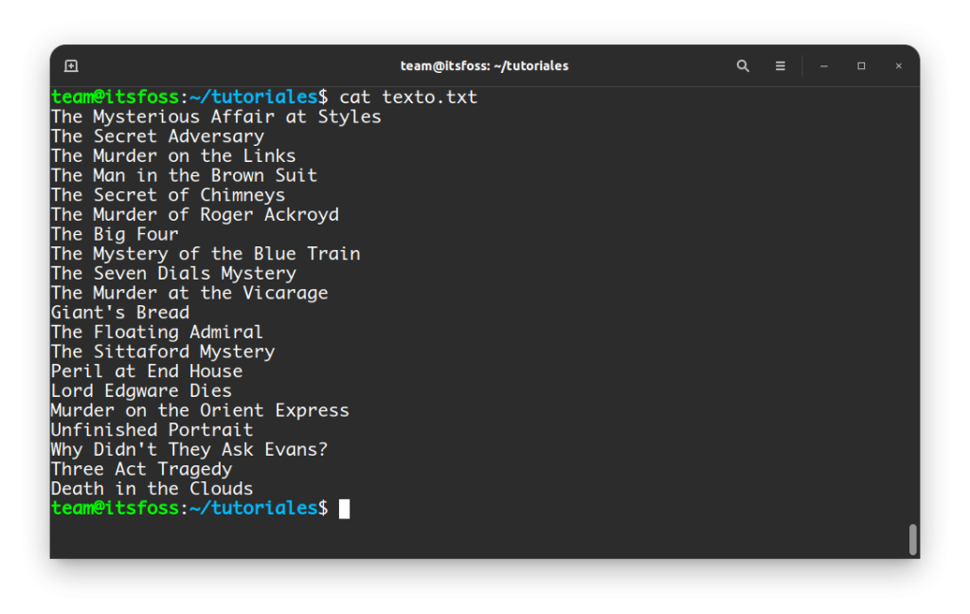Click the line 'The Seven Dials Mystery'
This screenshot has width=970, height=614.
click(173, 274)
